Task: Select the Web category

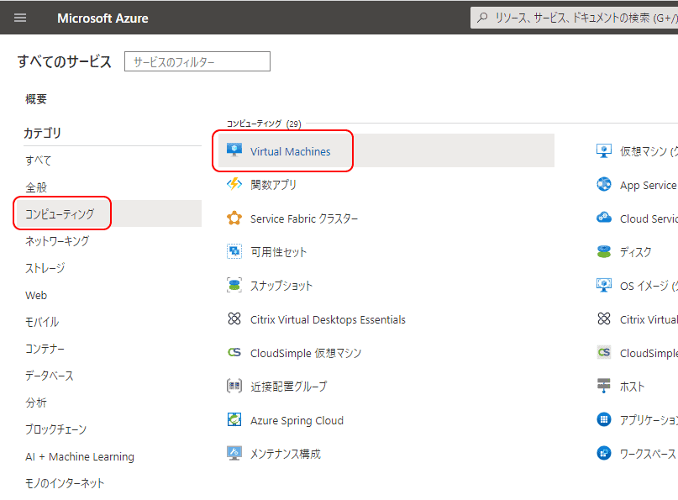Action: [36, 295]
